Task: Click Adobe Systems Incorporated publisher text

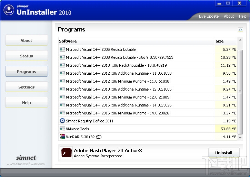Action: click(x=98, y=156)
